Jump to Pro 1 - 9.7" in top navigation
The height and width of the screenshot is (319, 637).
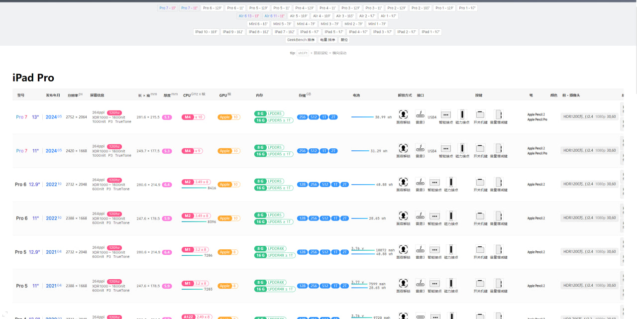coord(467,8)
